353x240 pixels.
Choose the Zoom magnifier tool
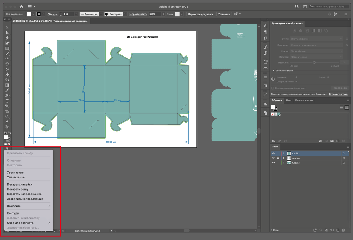tap(7, 116)
